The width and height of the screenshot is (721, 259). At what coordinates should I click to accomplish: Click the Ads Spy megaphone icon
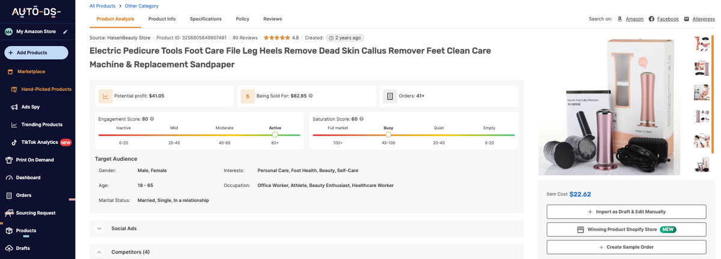(14, 107)
